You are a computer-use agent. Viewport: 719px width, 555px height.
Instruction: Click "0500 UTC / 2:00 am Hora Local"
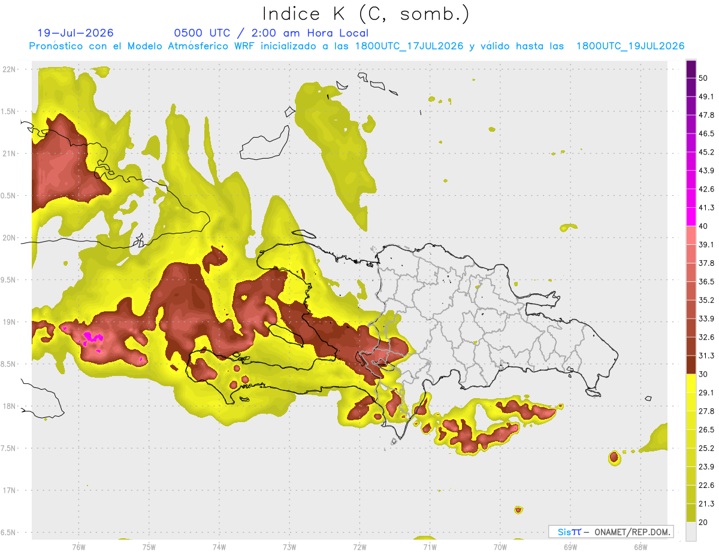coord(271,33)
